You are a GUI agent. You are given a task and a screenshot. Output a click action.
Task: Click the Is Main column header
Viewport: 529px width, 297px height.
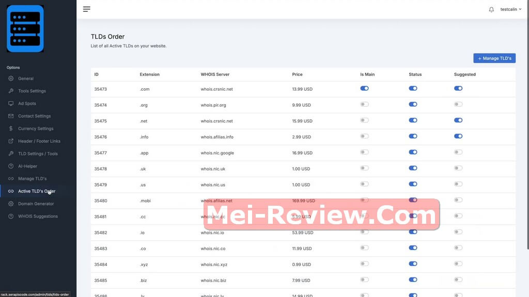pos(367,74)
